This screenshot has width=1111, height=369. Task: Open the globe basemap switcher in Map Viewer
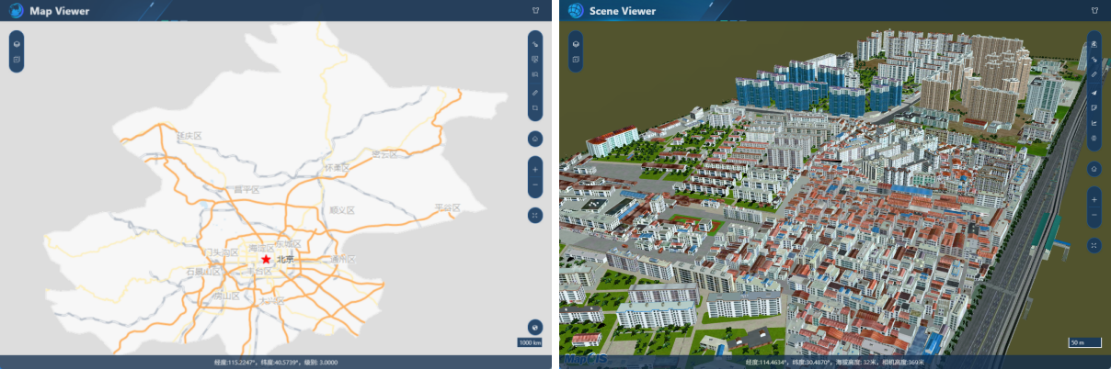[535, 327]
